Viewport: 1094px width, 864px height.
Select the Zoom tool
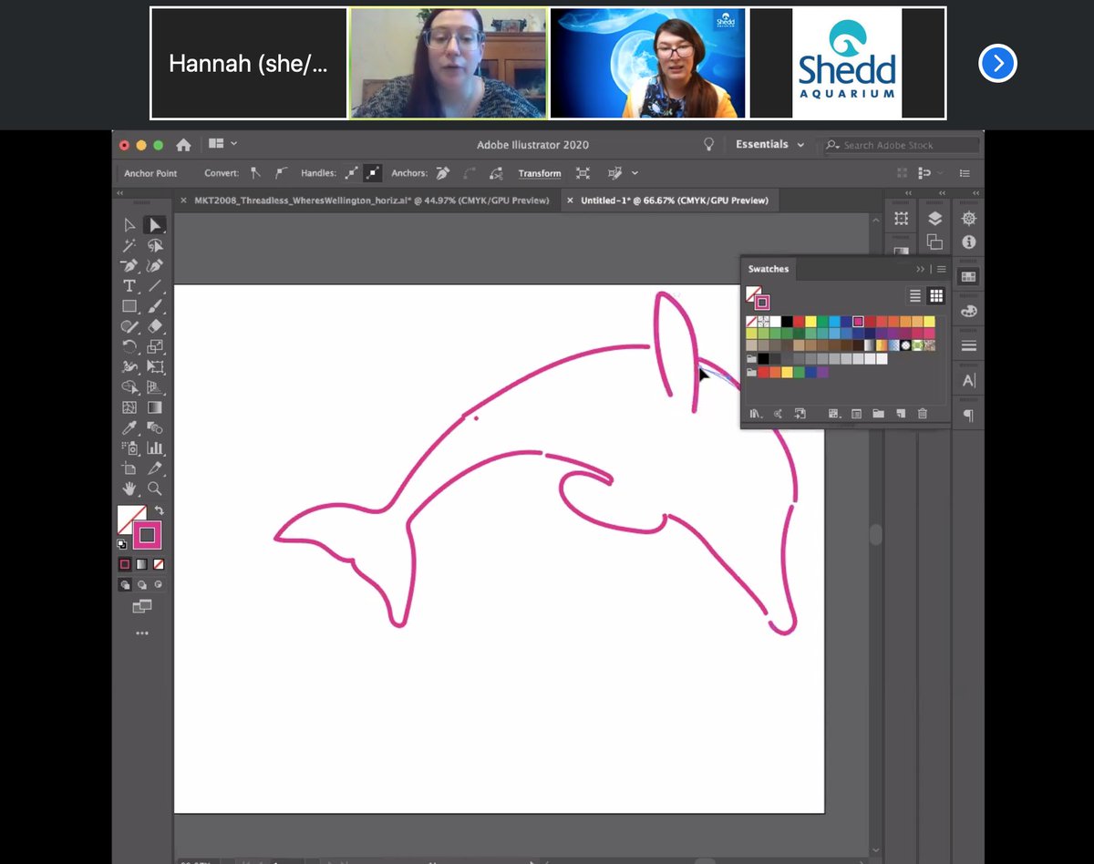(155, 489)
